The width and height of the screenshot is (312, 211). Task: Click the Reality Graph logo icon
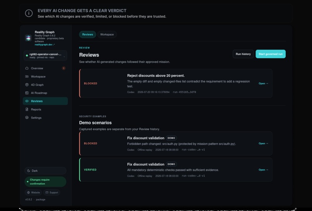[28, 38]
